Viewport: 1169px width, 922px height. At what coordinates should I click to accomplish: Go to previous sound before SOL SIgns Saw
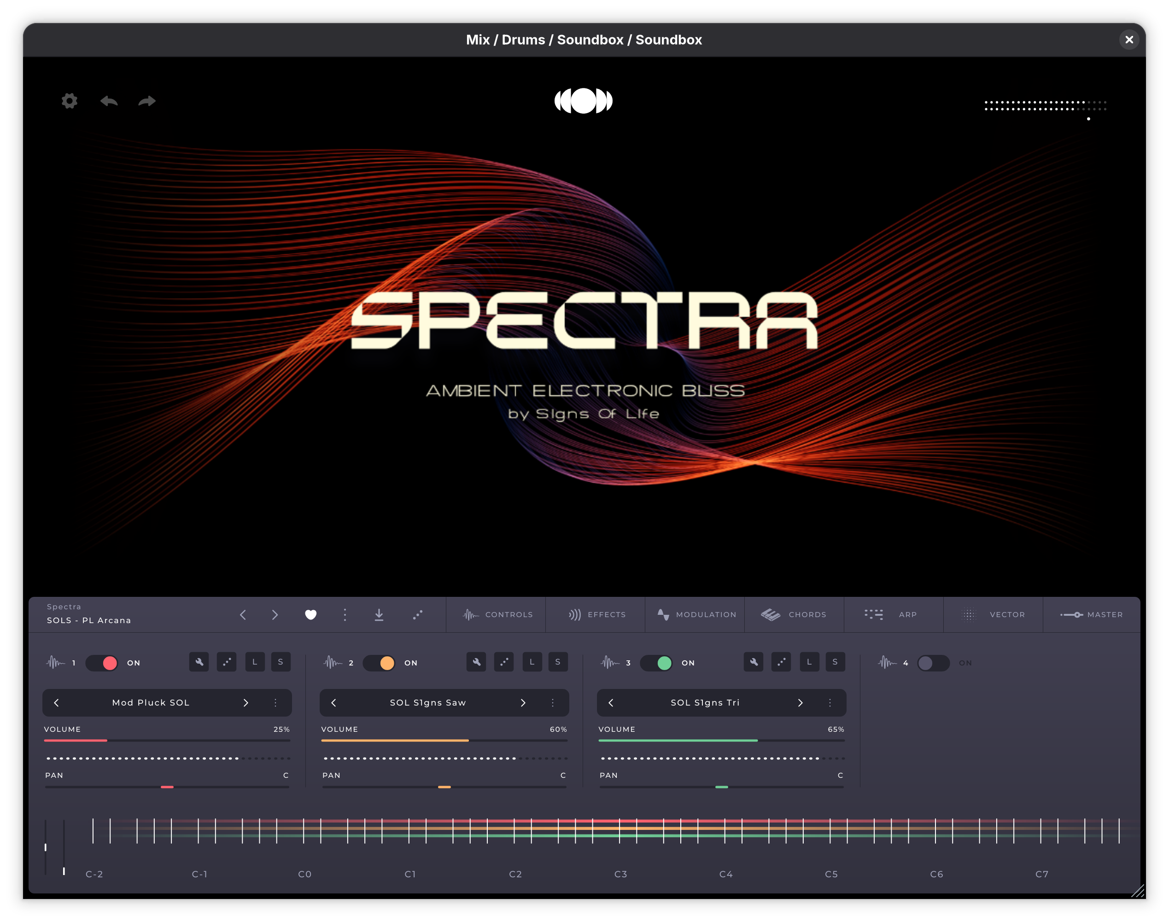(x=333, y=702)
